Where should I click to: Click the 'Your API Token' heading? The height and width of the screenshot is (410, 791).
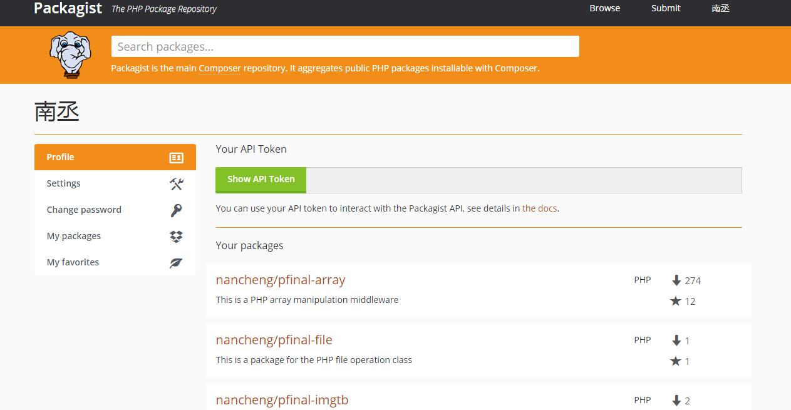(251, 149)
